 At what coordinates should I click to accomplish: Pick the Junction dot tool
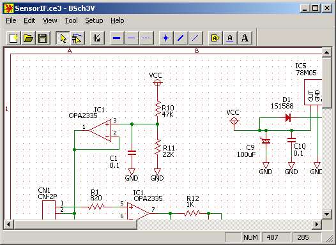click(166, 38)
